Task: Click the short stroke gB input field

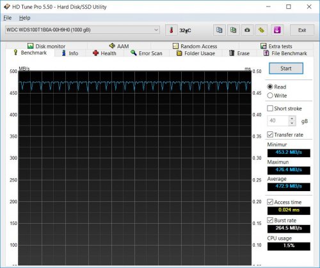Action: pyautogui.click(x=278, y=121)
